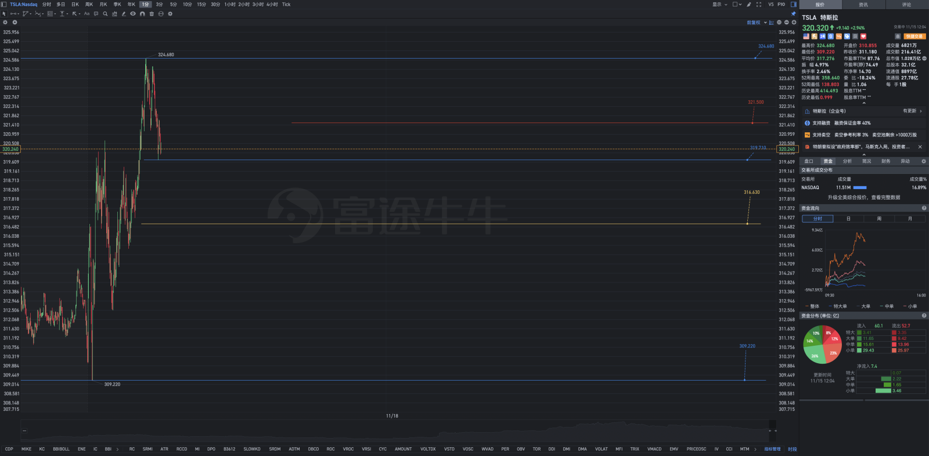The image size is (929, 456).
Task: Toggle 特大单 line in fund flow legend
Action: tap(837, 306)
